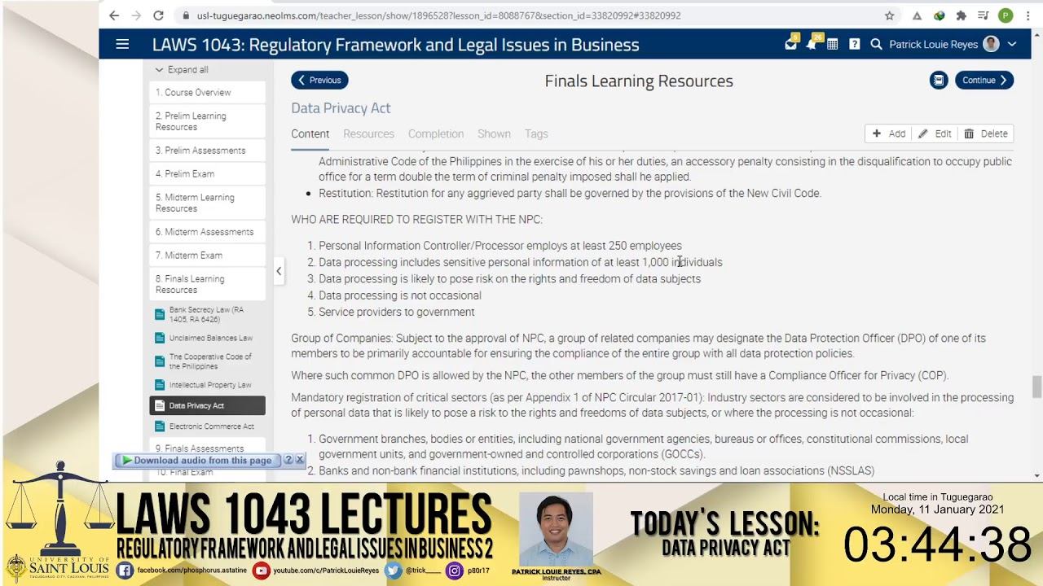Open section 7. Midterm Exam
The image size is (1043, 586).
click(x=207, y=255)
